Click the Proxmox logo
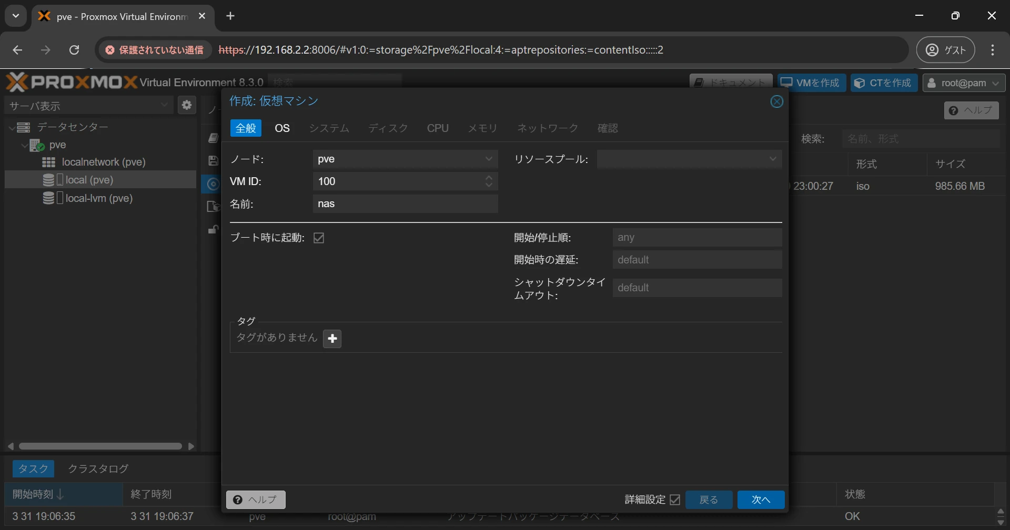Image resolution: width=1010 pixels, height=530 pixels. coord(71,82)
